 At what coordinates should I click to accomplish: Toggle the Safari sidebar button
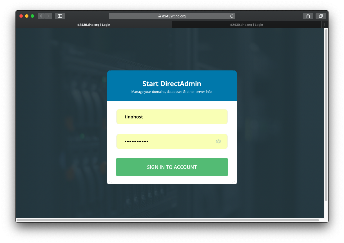tap(60, 16)
